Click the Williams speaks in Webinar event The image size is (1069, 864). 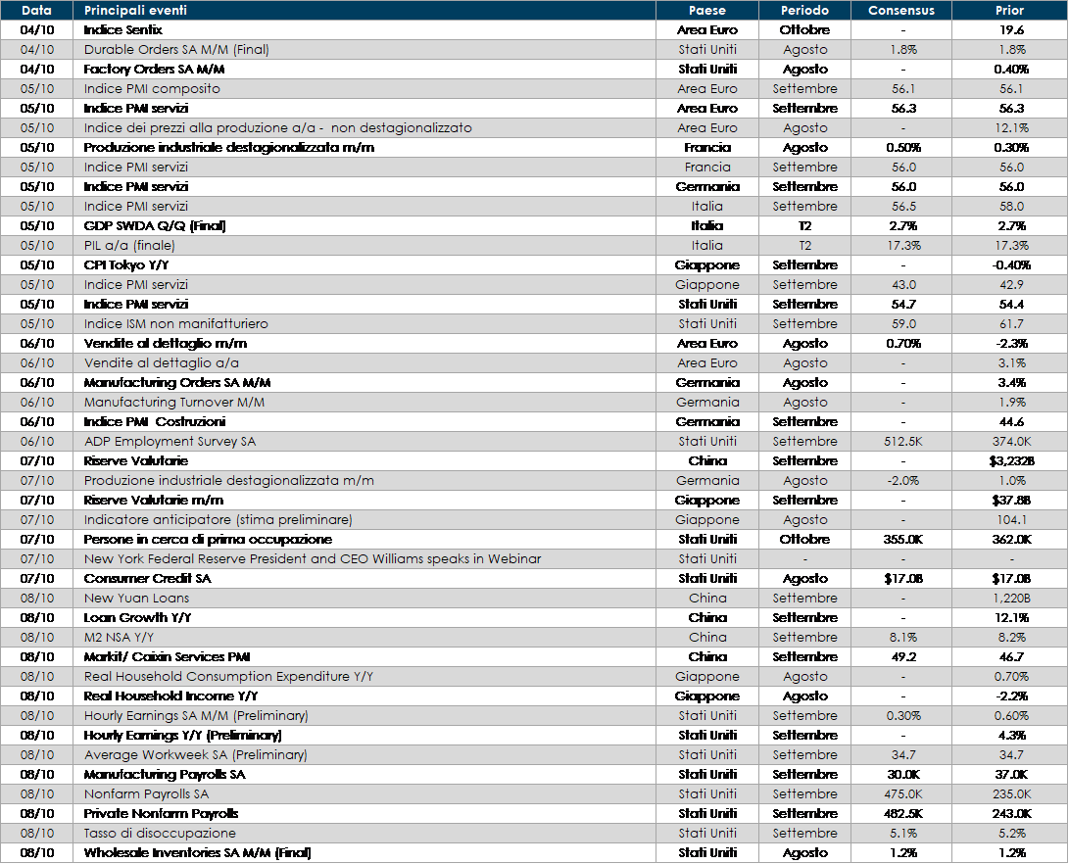coord(312,559)
